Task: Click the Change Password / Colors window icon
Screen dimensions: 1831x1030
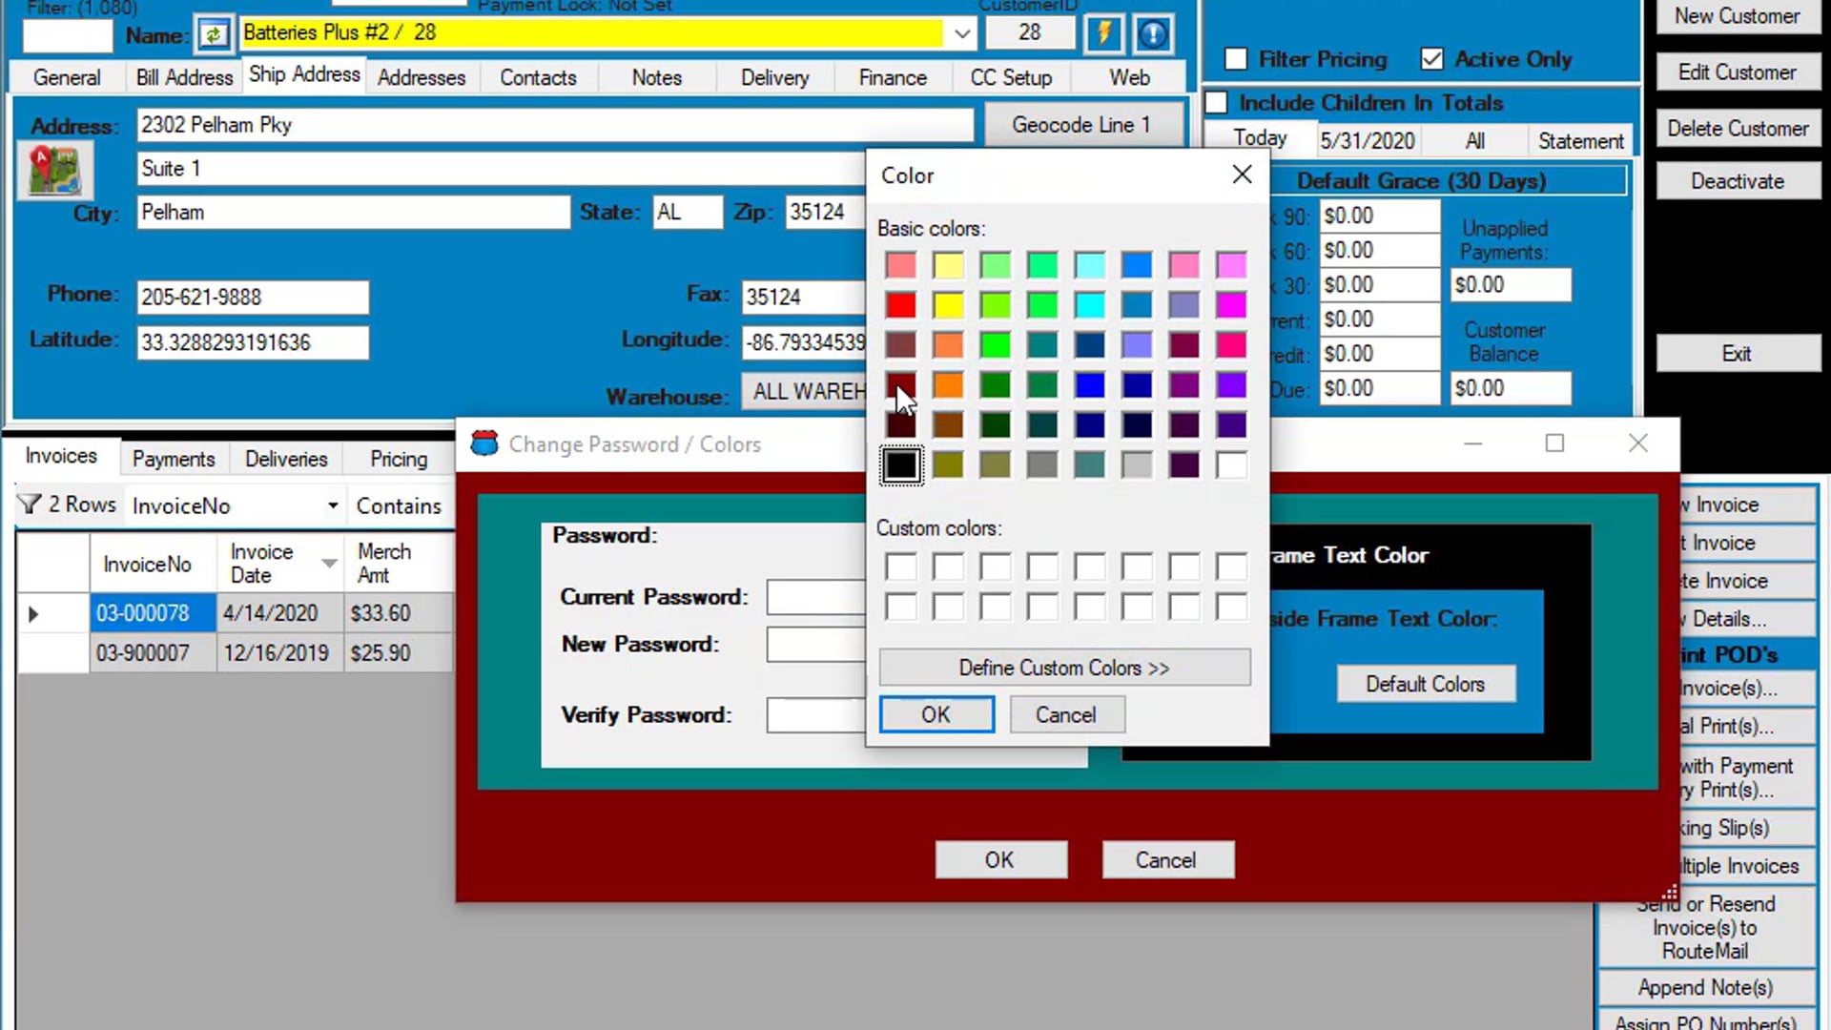Action: [x=484, y=443]
